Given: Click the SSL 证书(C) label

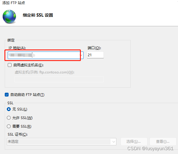Looking at the screenshot, I should [x=17, y=134].
